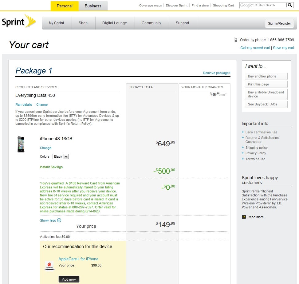Click the Read more link
Screen dimensions: 299x284
256,217
